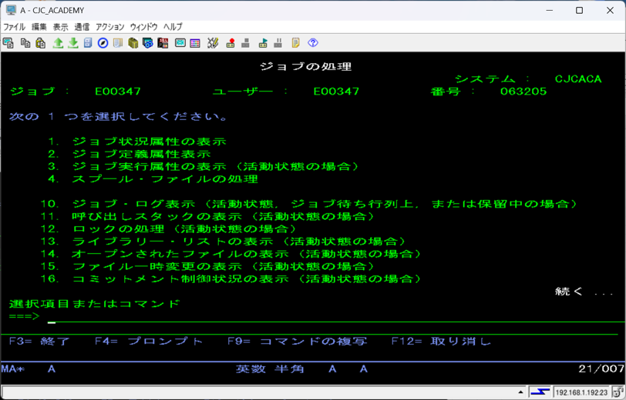Click the system name CJCACA
This screenshot has width=626, height=400.
click(x=578, y=79)
